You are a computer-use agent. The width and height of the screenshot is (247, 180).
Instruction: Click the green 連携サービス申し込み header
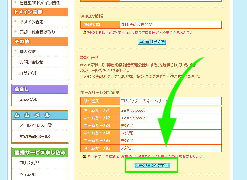click(40, 152)
